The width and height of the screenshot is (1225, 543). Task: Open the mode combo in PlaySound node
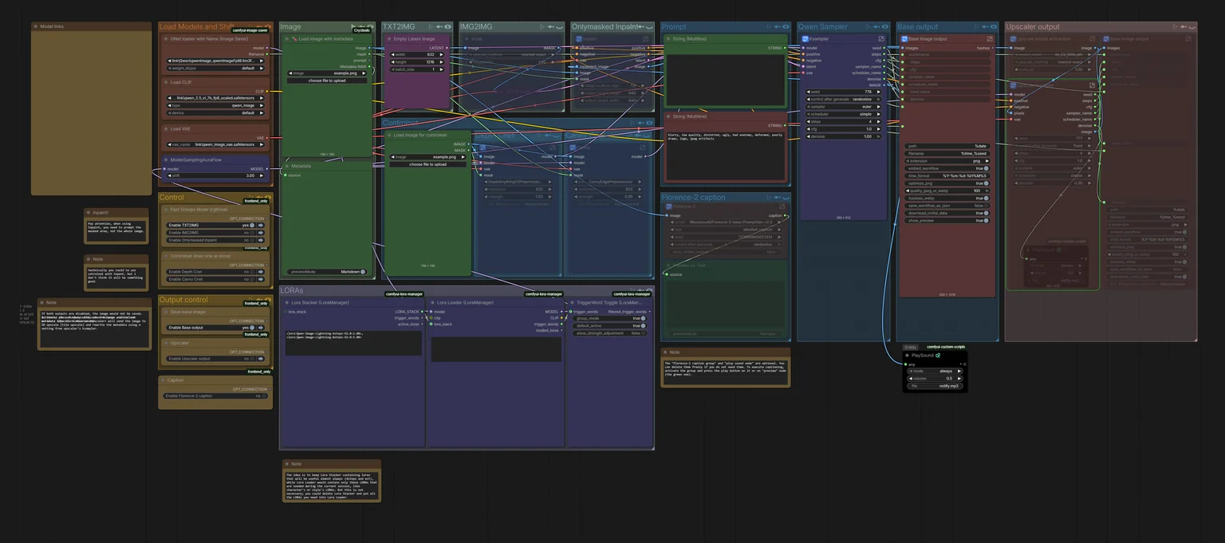[935, 371]
